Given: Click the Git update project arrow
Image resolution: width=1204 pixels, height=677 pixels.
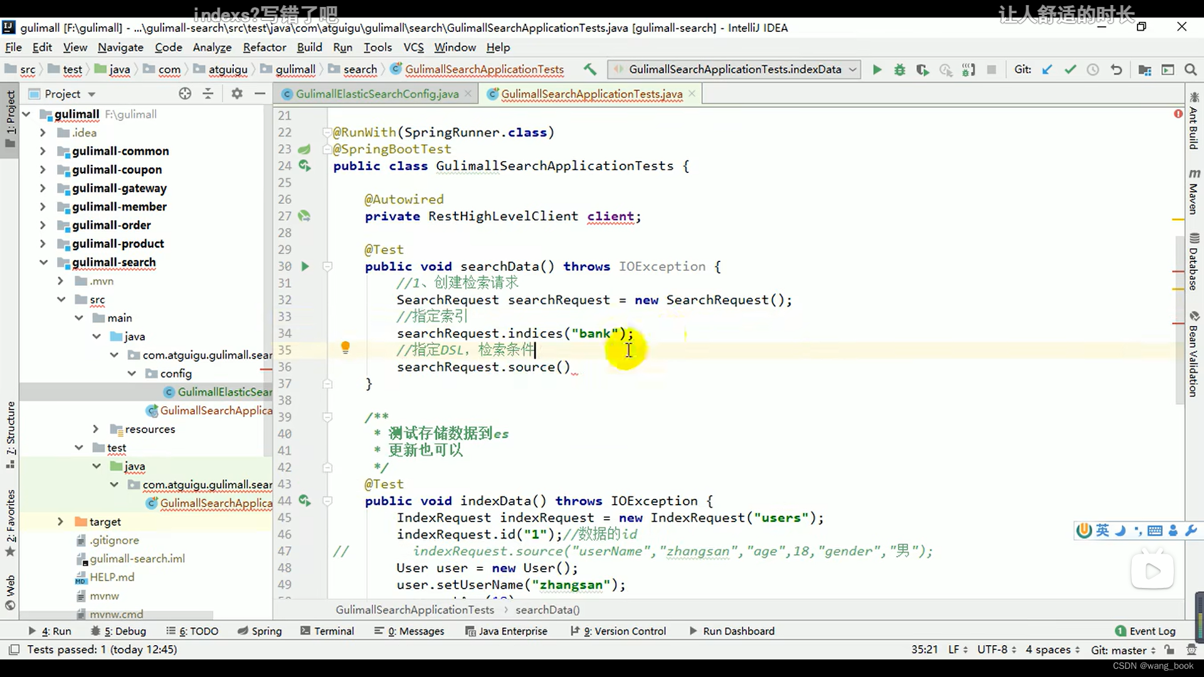Looking at the screenshot, I should pyautogui.click(x=1047, y=70).
